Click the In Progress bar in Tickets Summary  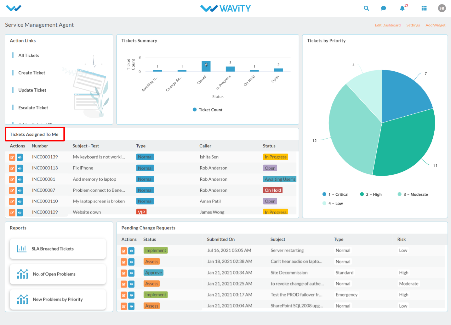point(230,69)
